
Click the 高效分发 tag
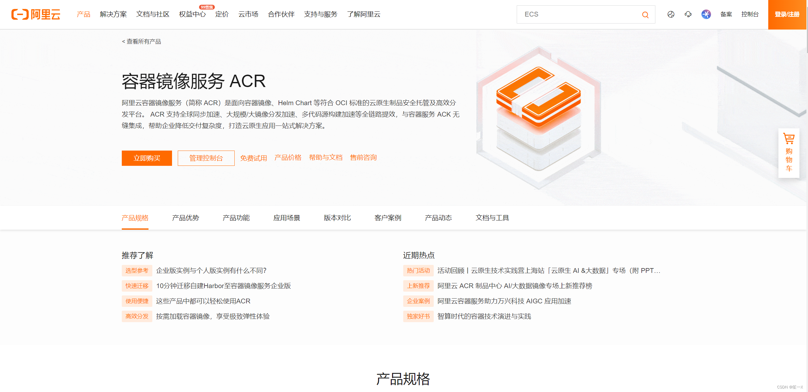(x=137, y=316)
